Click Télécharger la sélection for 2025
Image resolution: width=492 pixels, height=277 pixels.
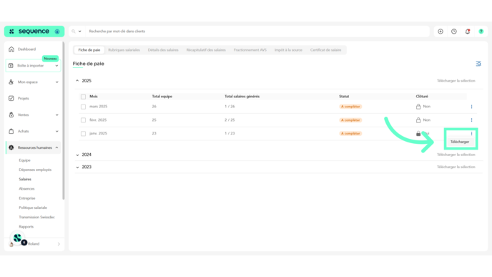click(456, 81)
